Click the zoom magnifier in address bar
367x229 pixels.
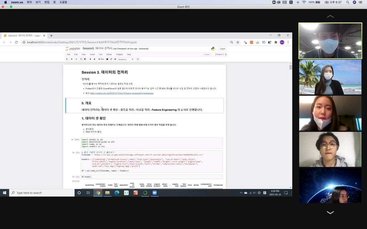(x=232, y=42)
